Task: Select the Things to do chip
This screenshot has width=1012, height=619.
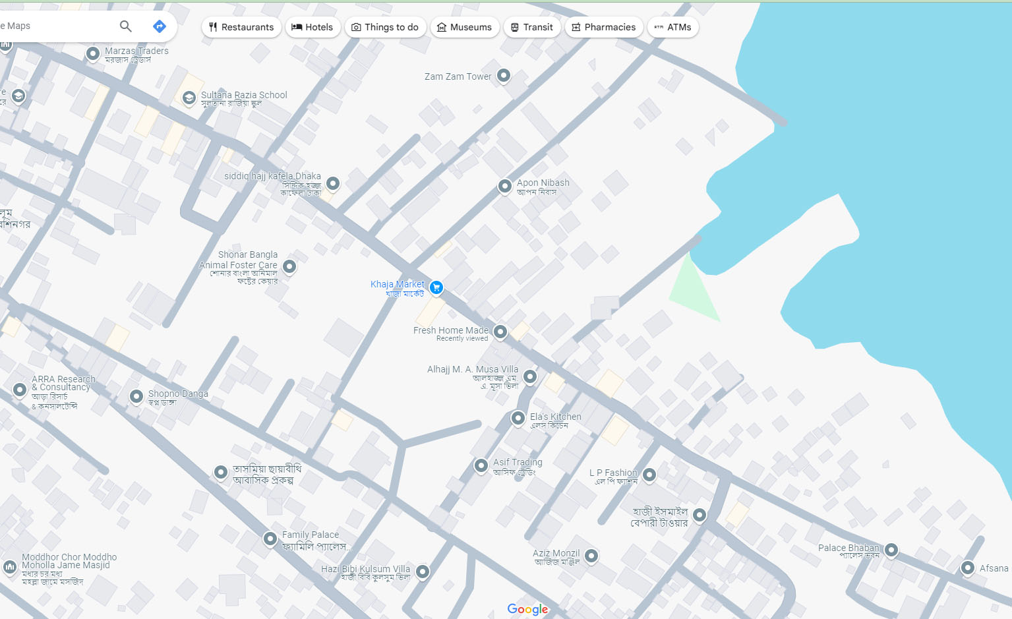Action: click(385, 27)
